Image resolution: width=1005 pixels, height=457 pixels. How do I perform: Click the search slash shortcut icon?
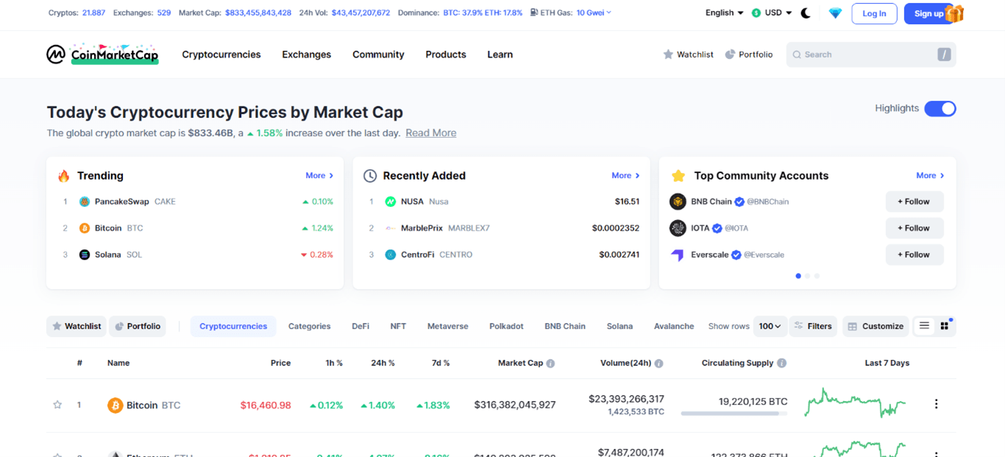pyautogui.click(x=944, y=54)
